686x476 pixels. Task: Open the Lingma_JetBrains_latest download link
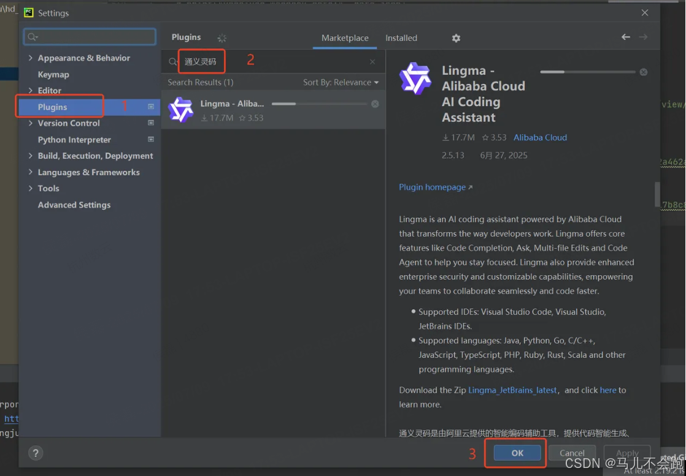pyautogui.click(x=512, y=390)
